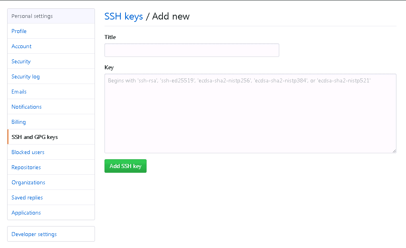View the Security log
This screenshot has height=248, width=406.
pyautogui.click(x=25, y=76)
